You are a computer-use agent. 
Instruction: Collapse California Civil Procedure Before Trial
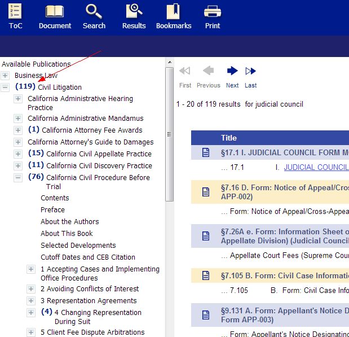[18, 178]
